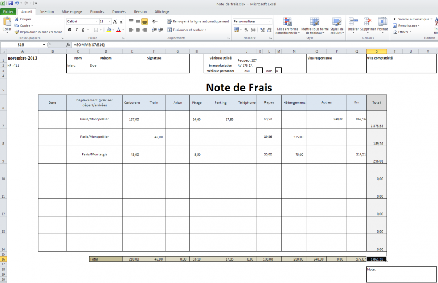Open text orientation options
The image size is (438, 283).
point(155,21)
